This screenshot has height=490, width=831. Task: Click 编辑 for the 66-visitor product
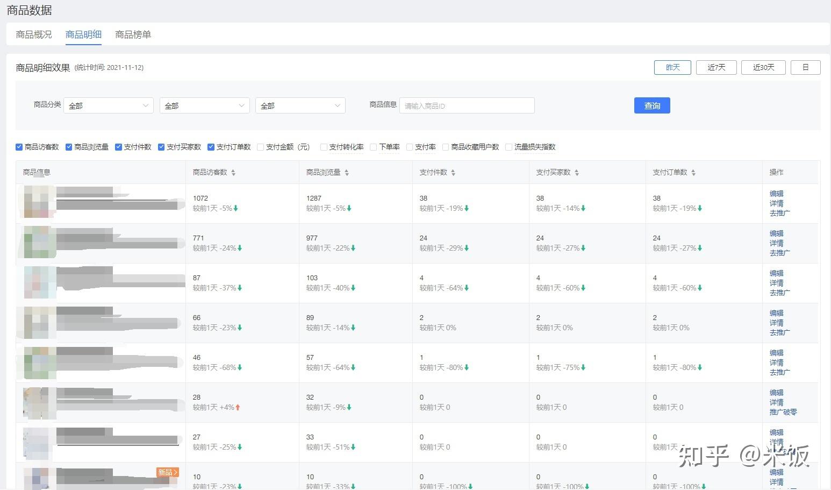[x=776, y=313]
